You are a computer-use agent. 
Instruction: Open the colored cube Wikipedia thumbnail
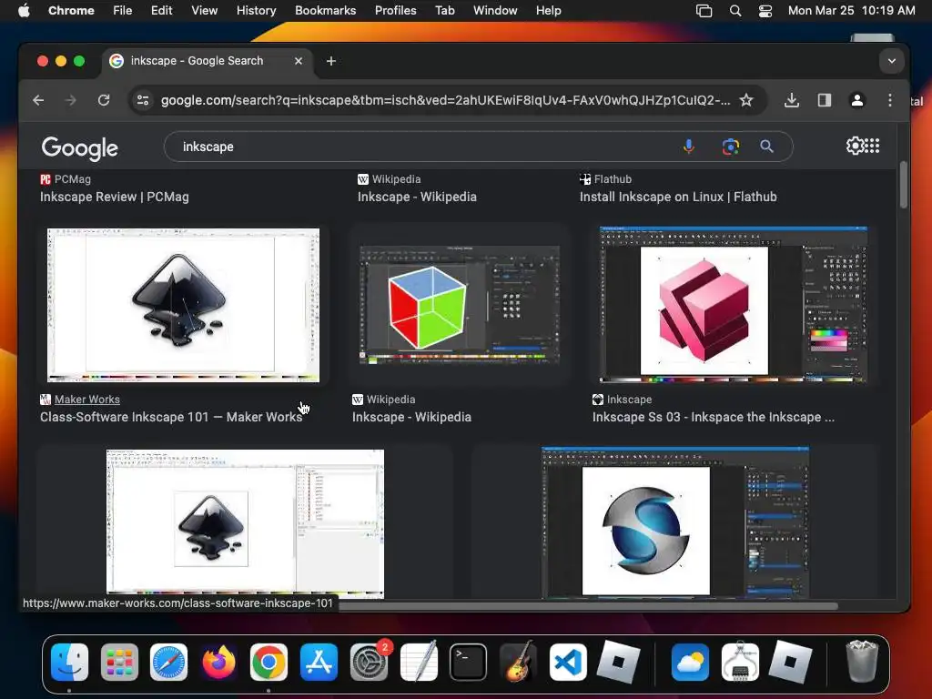(x=460, y=305)
